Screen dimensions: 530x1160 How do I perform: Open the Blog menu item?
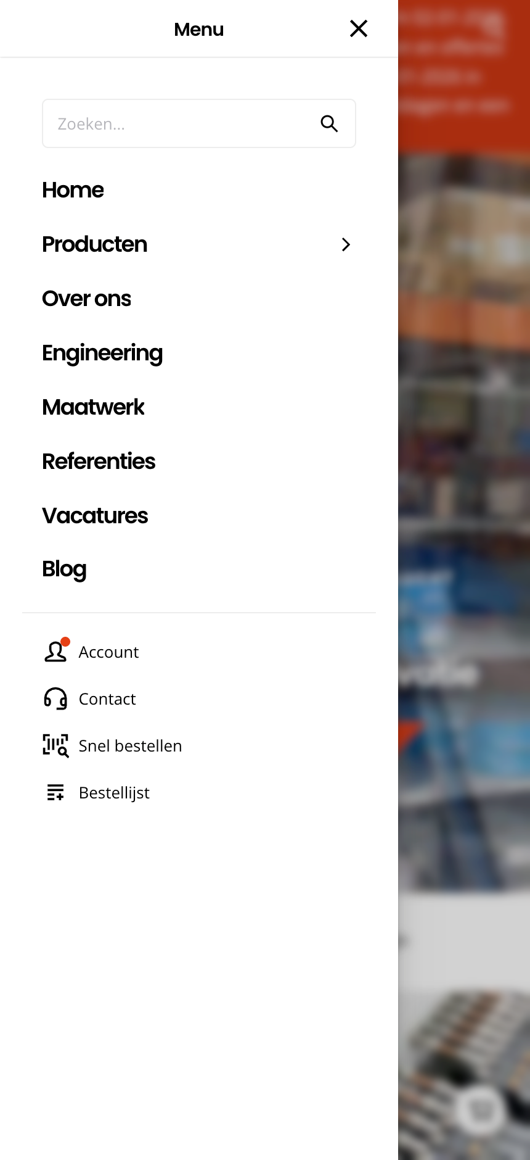coord(64,569)
